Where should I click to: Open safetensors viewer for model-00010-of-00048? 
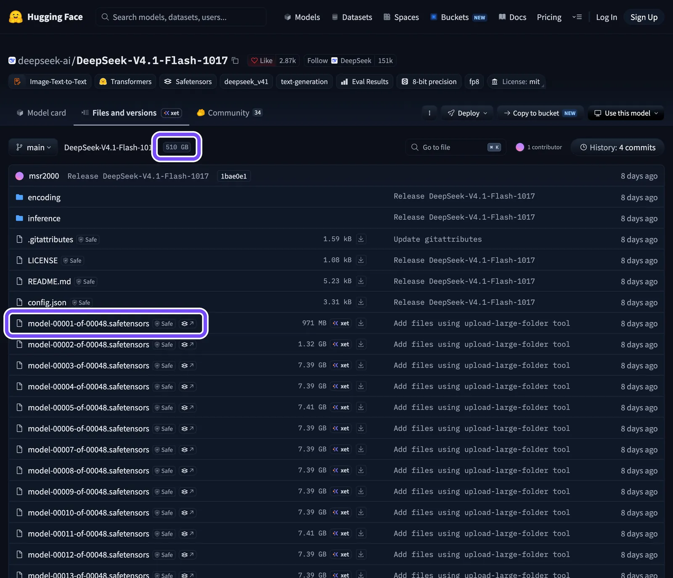188,512
